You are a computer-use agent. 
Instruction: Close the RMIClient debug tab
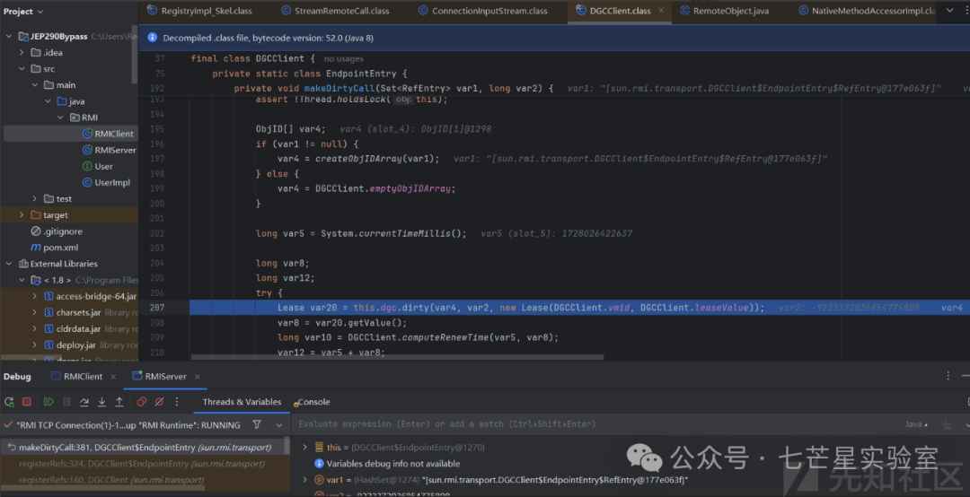coord(113,377)
